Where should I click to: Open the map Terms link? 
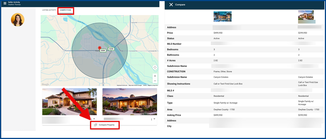point(145,85)
